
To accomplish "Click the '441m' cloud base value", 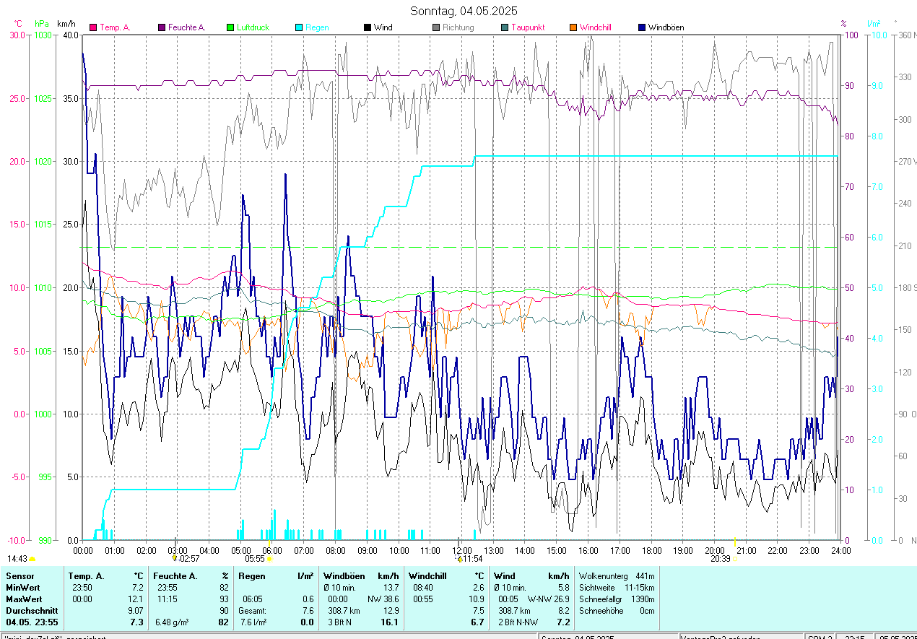I will point(645,576).
